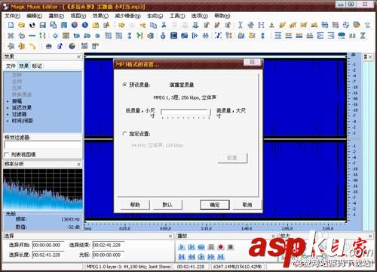Click the red Record button
The image size is (377, 272).
[x=221, y=247]
